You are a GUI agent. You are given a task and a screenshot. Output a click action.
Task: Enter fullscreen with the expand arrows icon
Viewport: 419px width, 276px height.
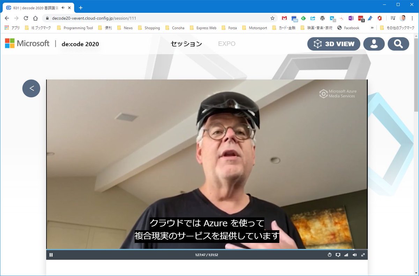coord(363,255)
